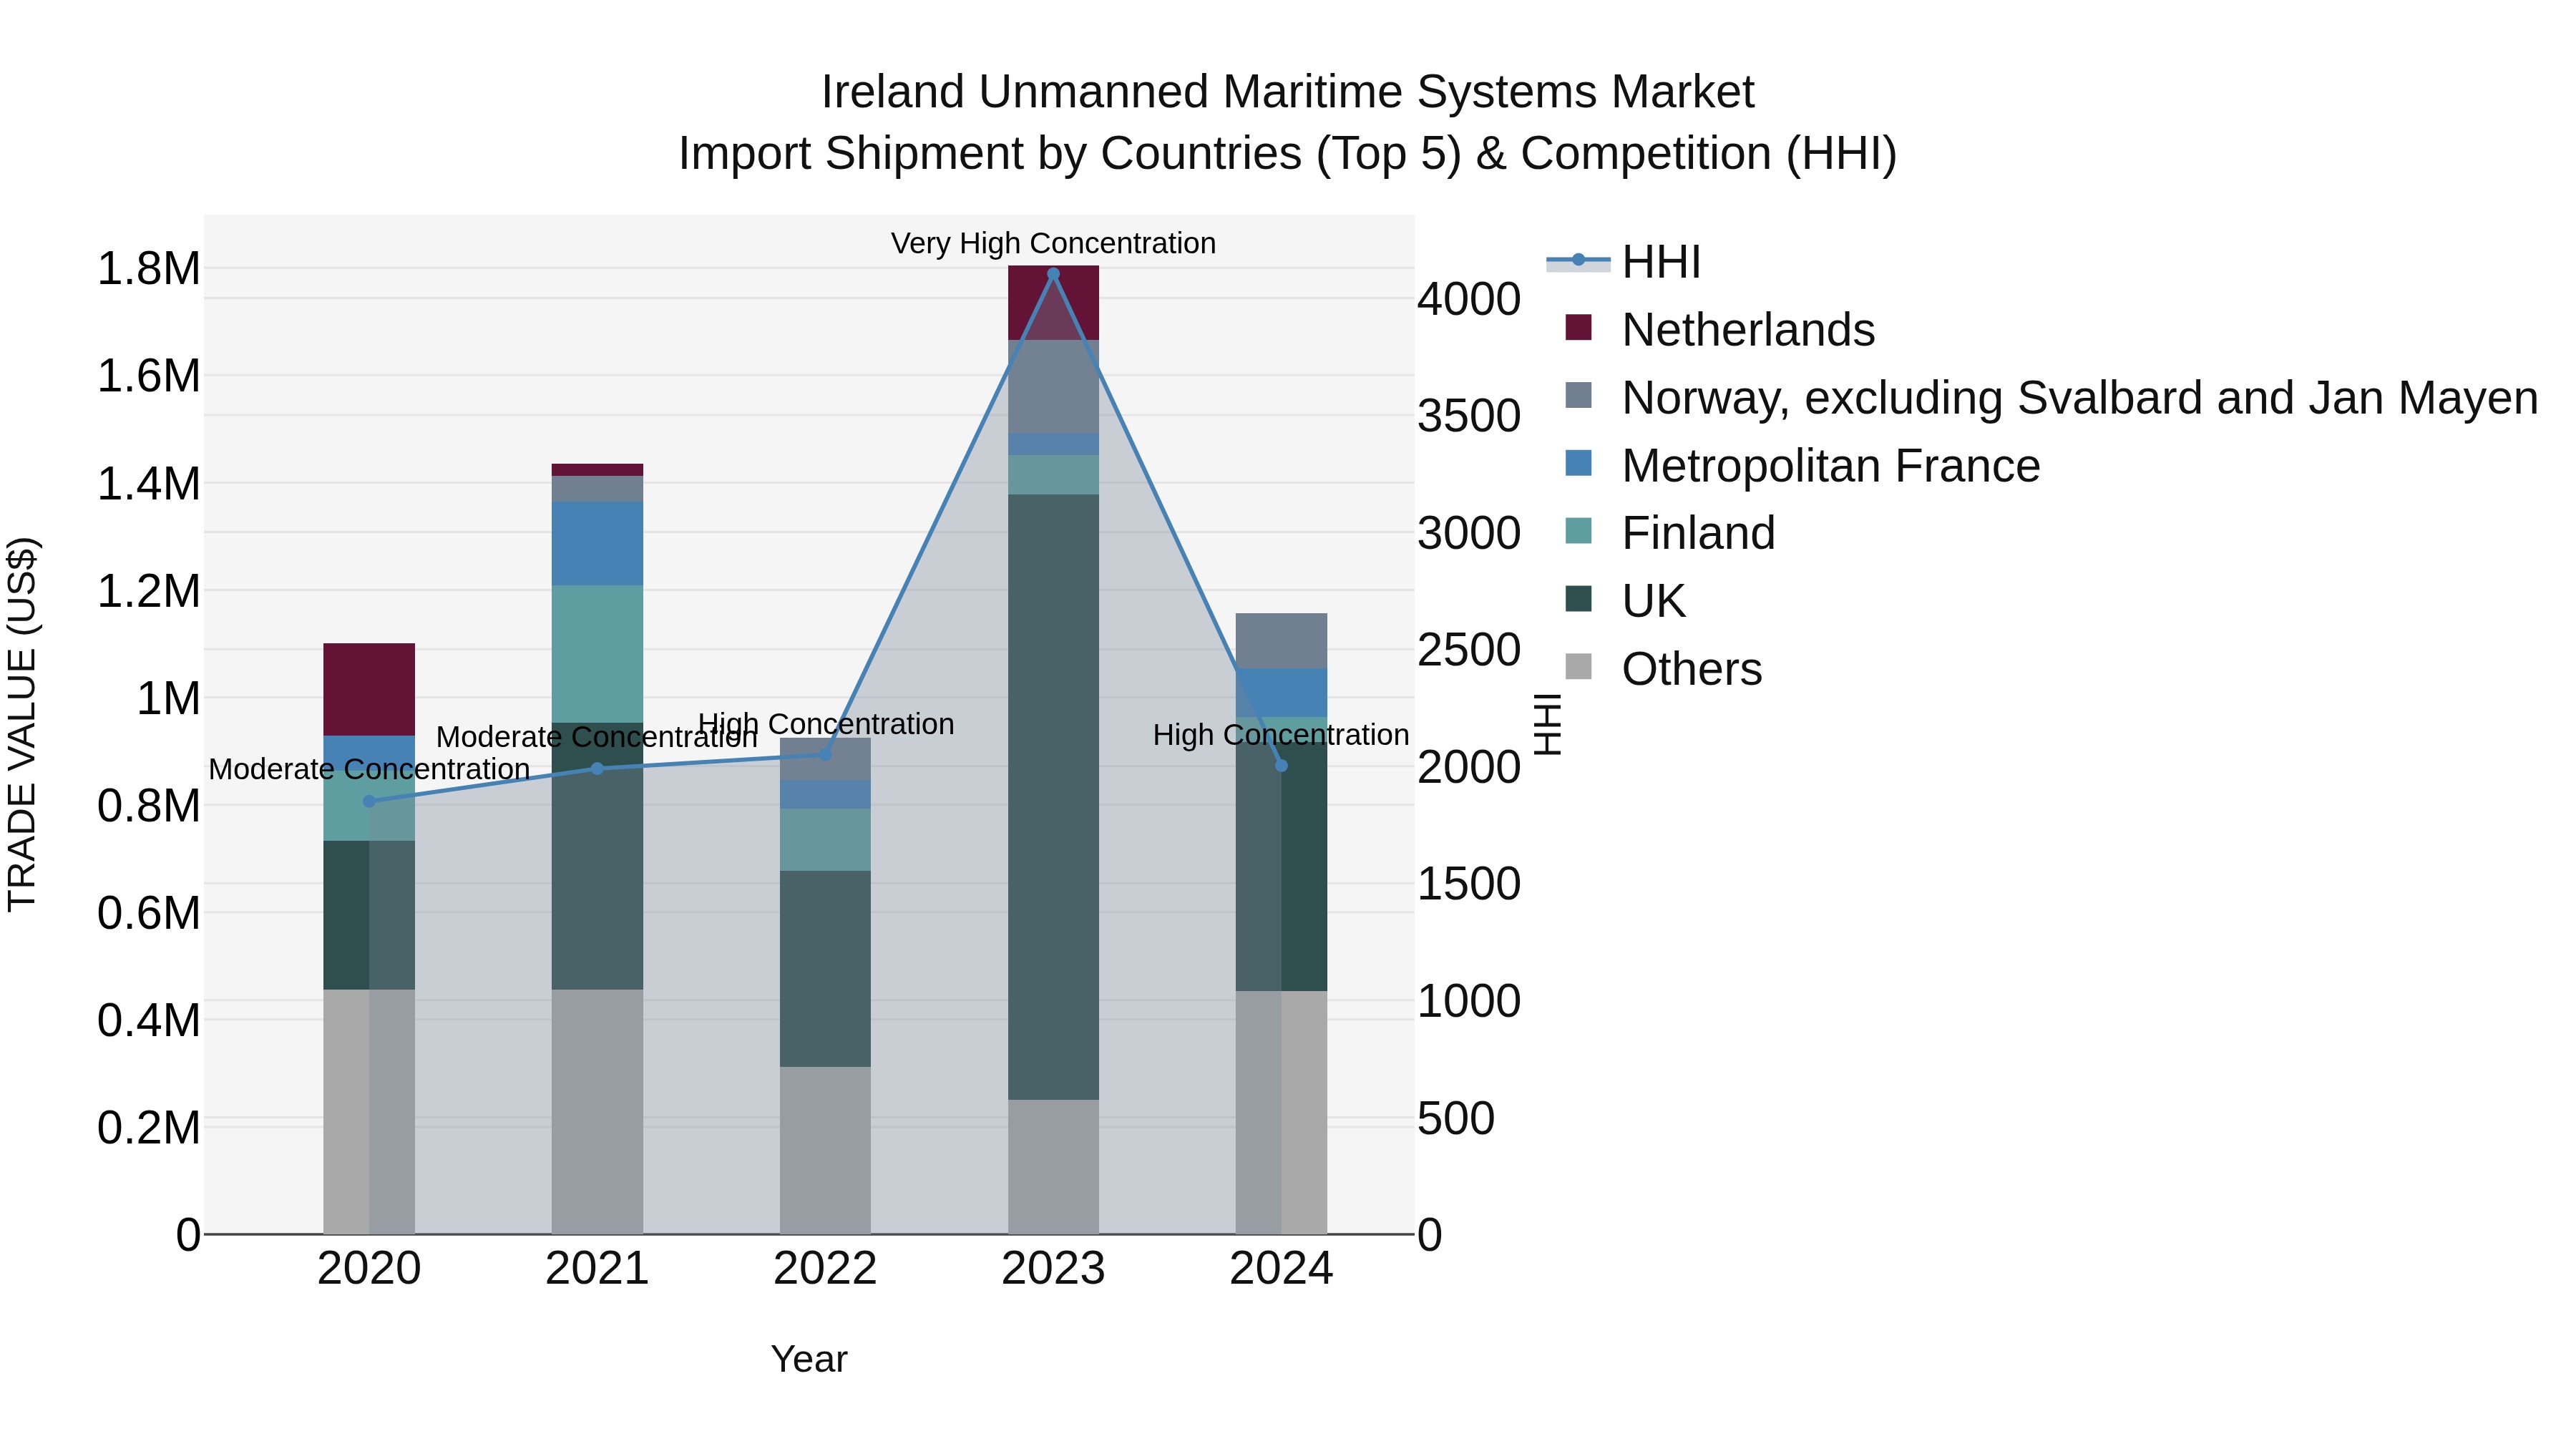Click the 2021 x-axis label
The image size is (2576, 1449).
[x=597, y=1269]
